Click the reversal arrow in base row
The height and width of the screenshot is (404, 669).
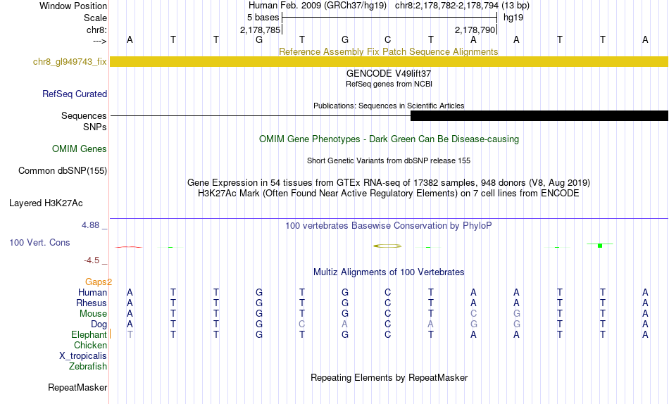(x=100, y=41)
